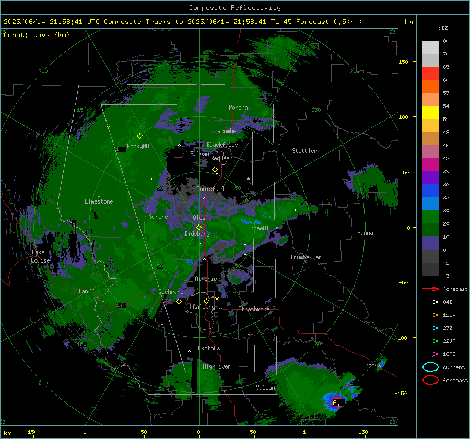Click the Blackfalds city label
The image size is (470, 439).
coord(222,145)
